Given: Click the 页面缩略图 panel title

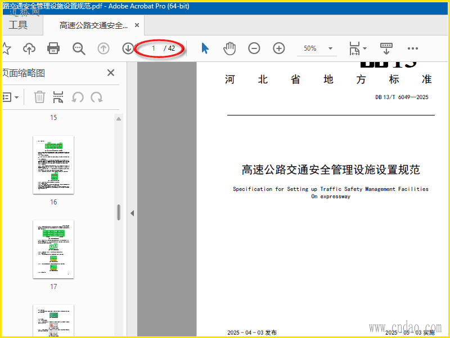Looking at the screenshot, I should tap(24, 73).
